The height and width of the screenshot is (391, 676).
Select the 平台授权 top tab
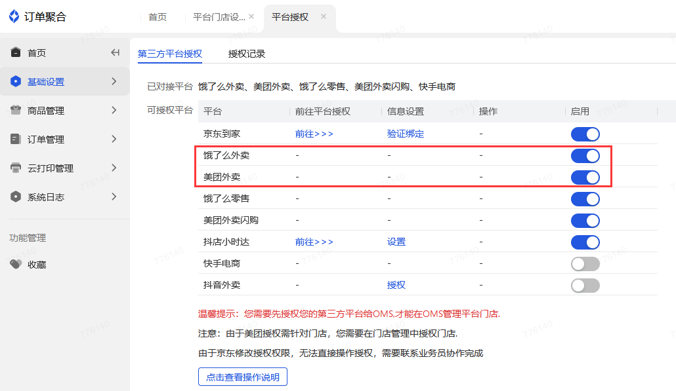pos(290,17)
